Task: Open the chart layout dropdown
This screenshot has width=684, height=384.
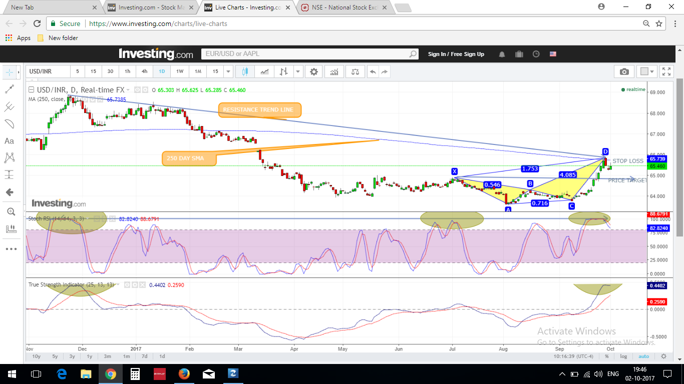Action: (646, 71)
